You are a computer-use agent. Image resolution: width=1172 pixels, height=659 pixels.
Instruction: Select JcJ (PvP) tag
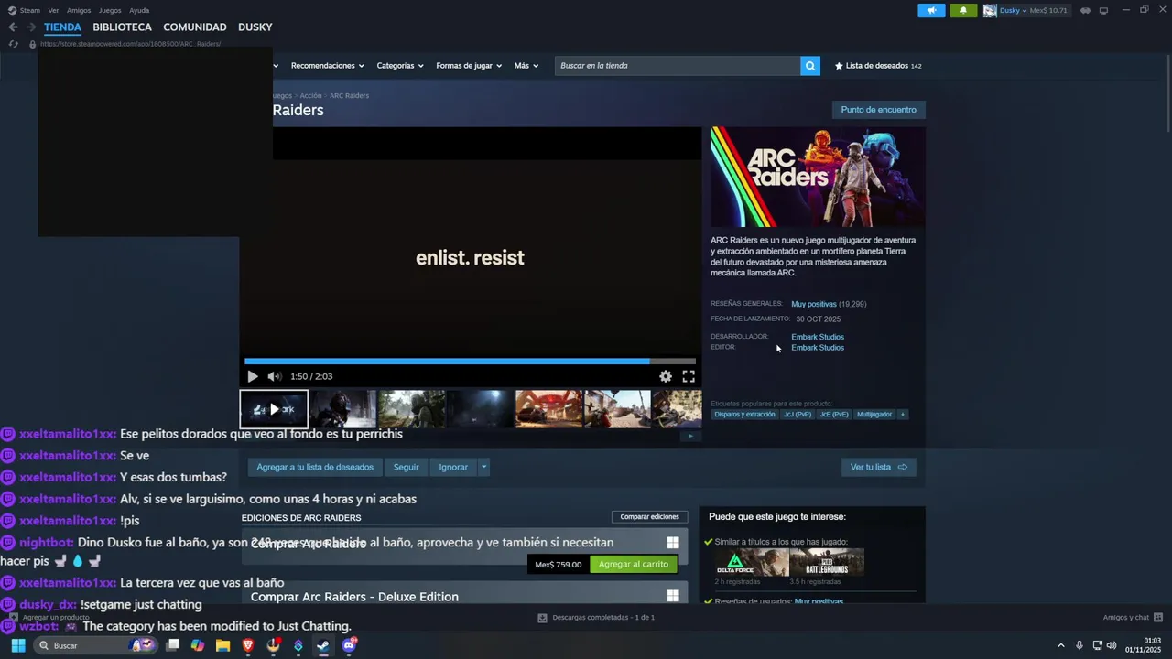(x=798, y=415)
